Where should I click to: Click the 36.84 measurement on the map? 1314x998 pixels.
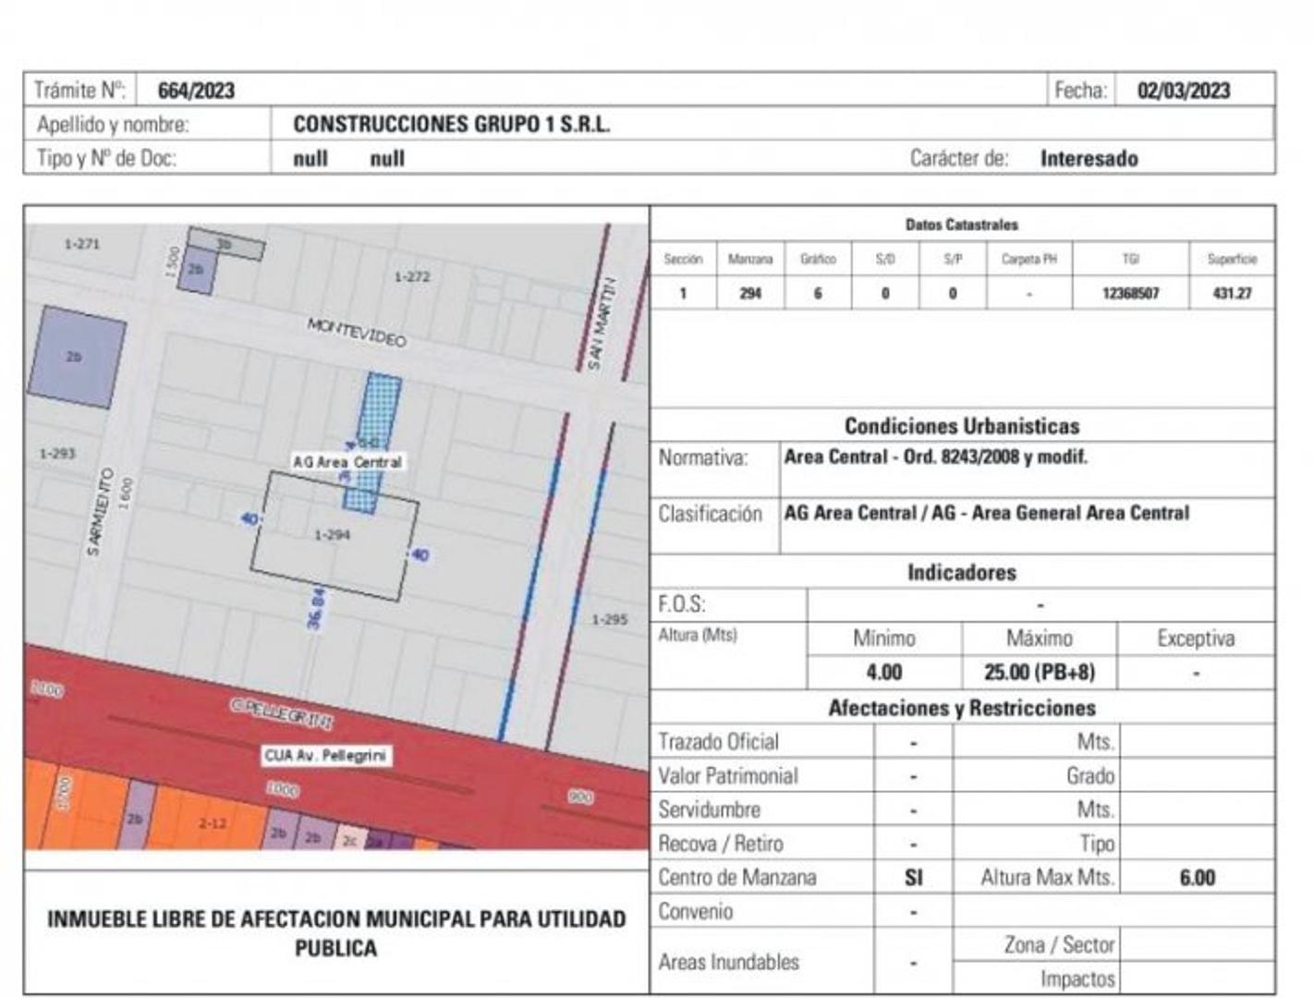(316, 608)
